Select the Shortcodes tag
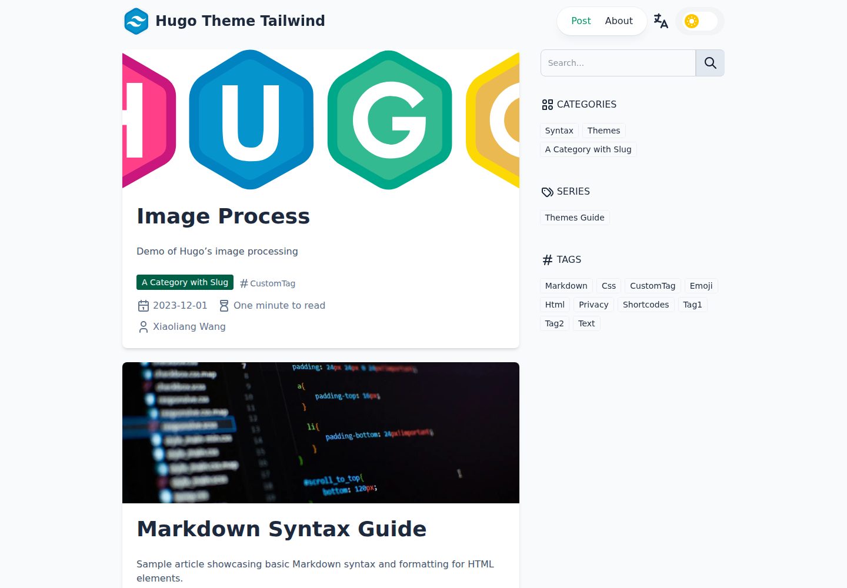Screen dimensions: 847x588 [646, 305]
